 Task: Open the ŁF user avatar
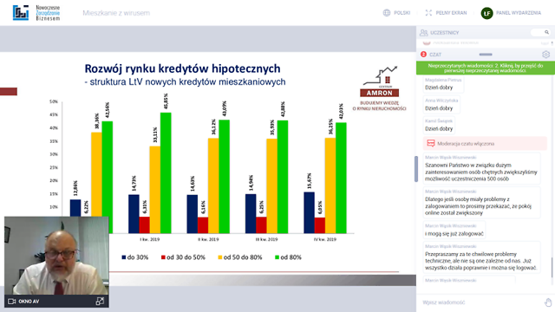pyautogui.click(x=486, y=13)
